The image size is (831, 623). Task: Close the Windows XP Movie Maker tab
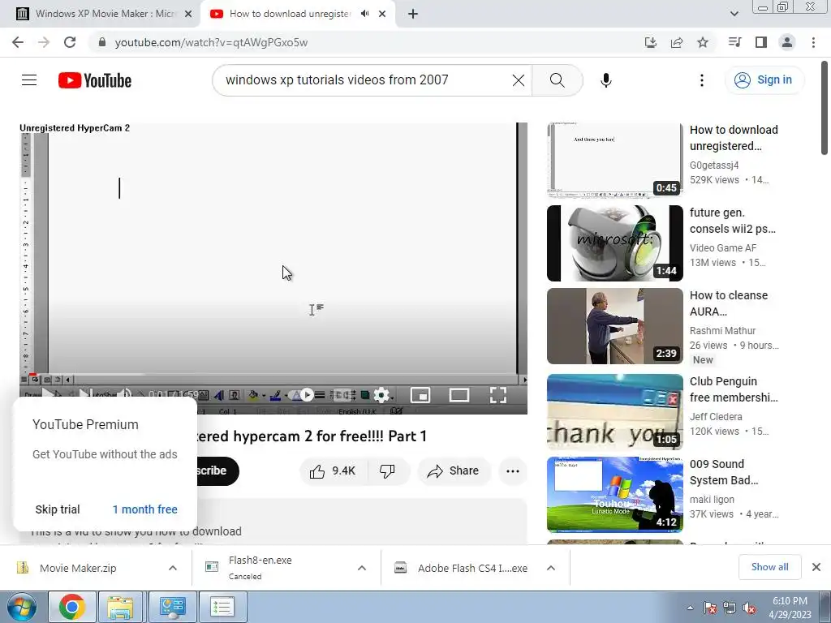[188, 14]
